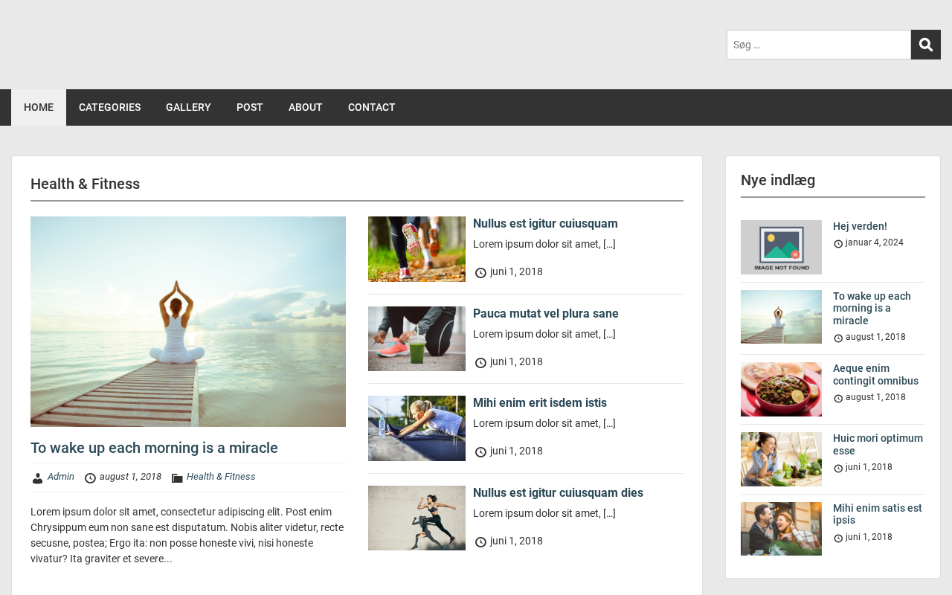Click clock icon beside januar 4, 2024
This screenshot has width=952, height=595.
tap(838, 244)
